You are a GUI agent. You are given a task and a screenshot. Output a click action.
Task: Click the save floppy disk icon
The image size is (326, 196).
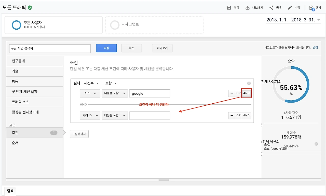tap(229, 8)
